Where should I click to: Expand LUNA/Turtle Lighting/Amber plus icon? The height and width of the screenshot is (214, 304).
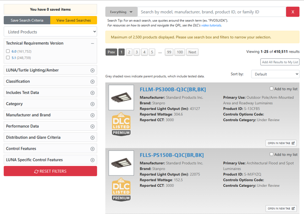93,71
